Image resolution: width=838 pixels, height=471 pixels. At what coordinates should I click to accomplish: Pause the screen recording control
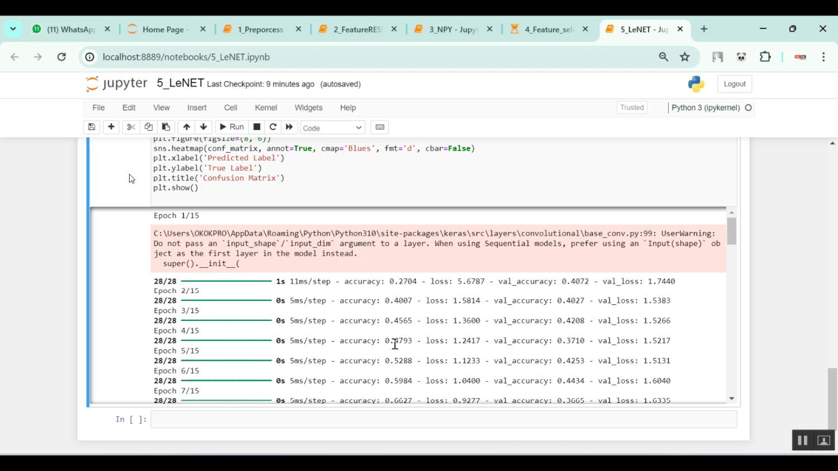802,440
